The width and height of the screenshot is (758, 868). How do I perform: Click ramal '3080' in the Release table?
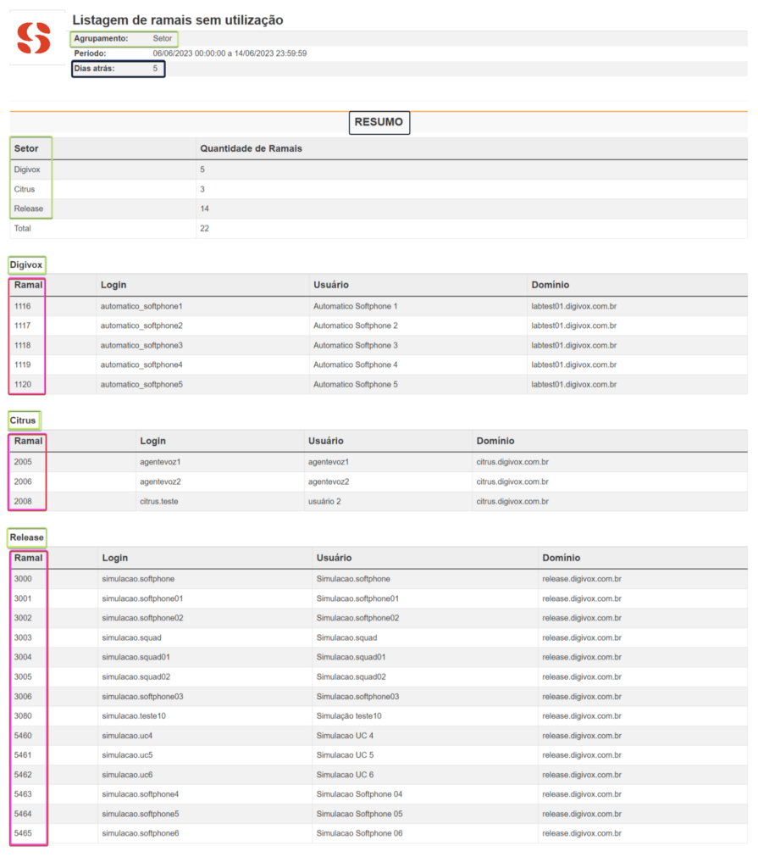click(23, 715)
